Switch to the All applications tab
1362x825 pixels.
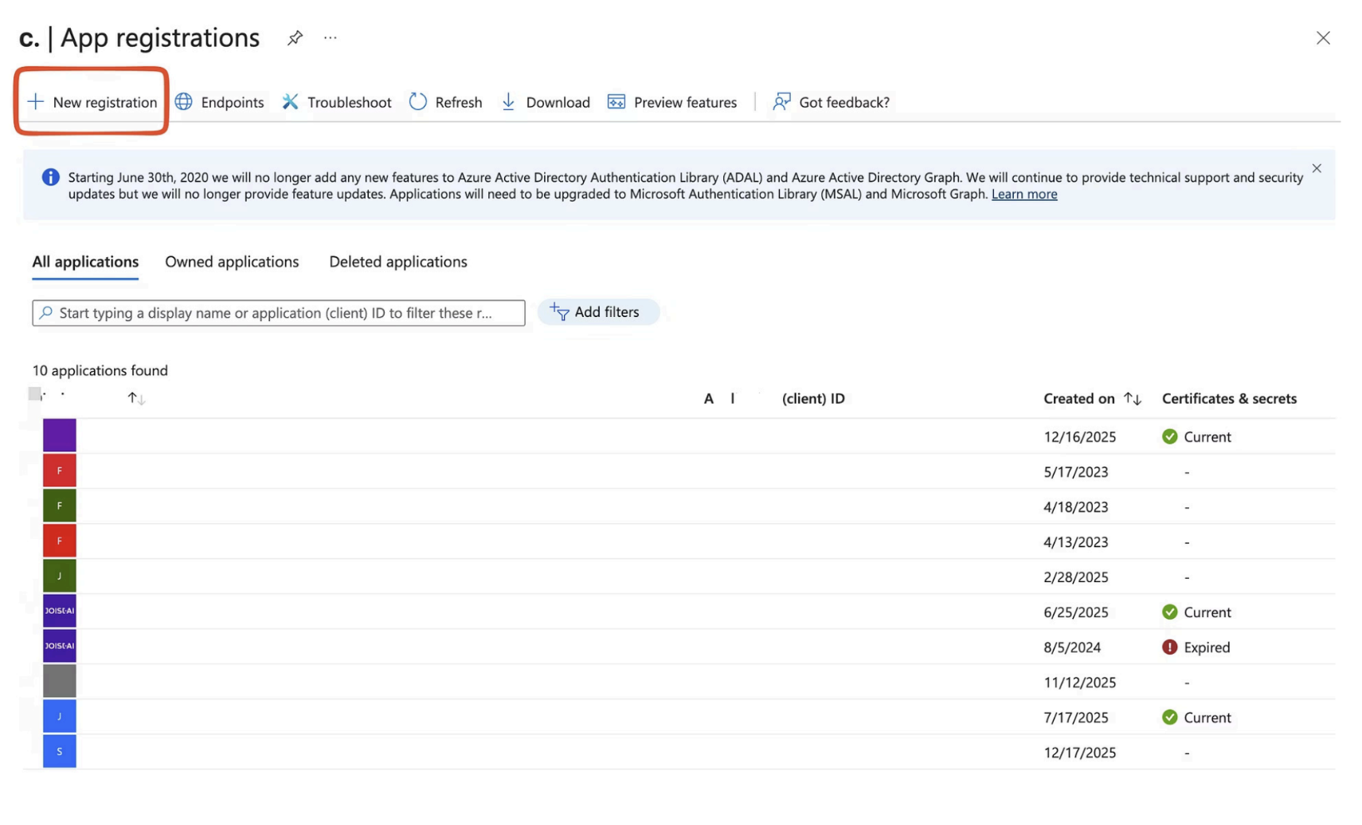coord(85,262)
